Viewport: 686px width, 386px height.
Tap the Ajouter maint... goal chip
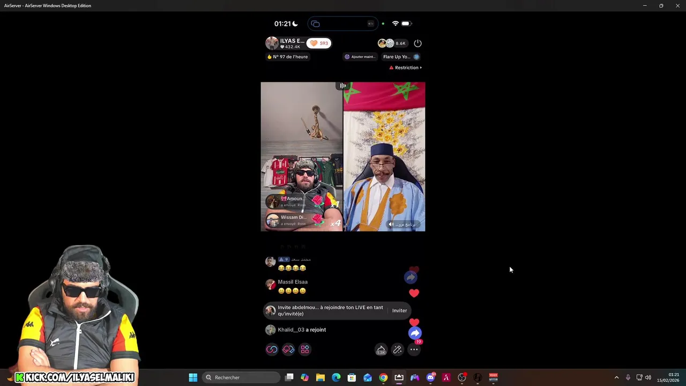(x=360, y=57)
